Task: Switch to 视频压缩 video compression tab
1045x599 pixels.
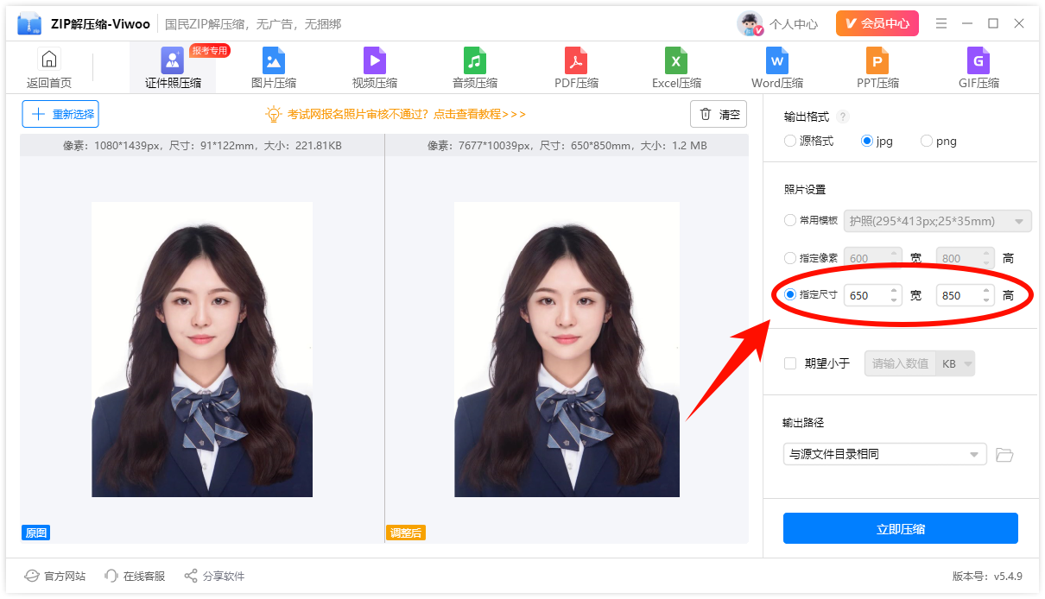Action: pyautogui.click(x=375, y=68)
